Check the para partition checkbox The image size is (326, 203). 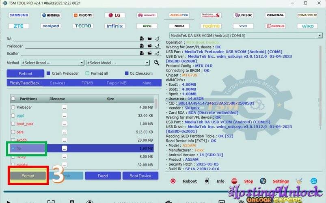13,132
